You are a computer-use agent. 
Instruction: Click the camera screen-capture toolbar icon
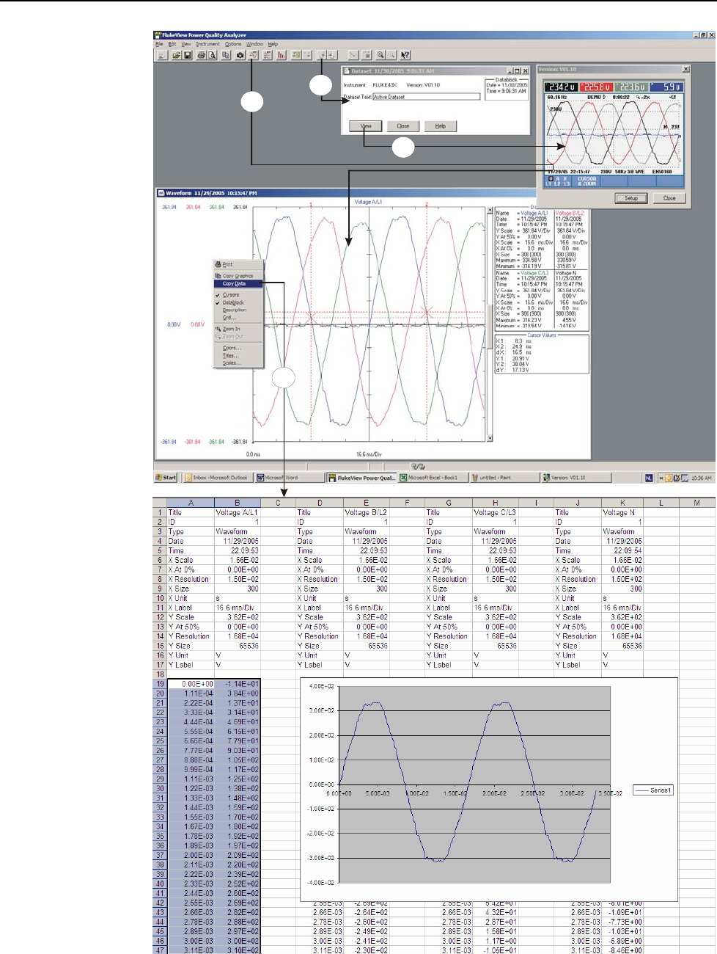pos(240,55)
